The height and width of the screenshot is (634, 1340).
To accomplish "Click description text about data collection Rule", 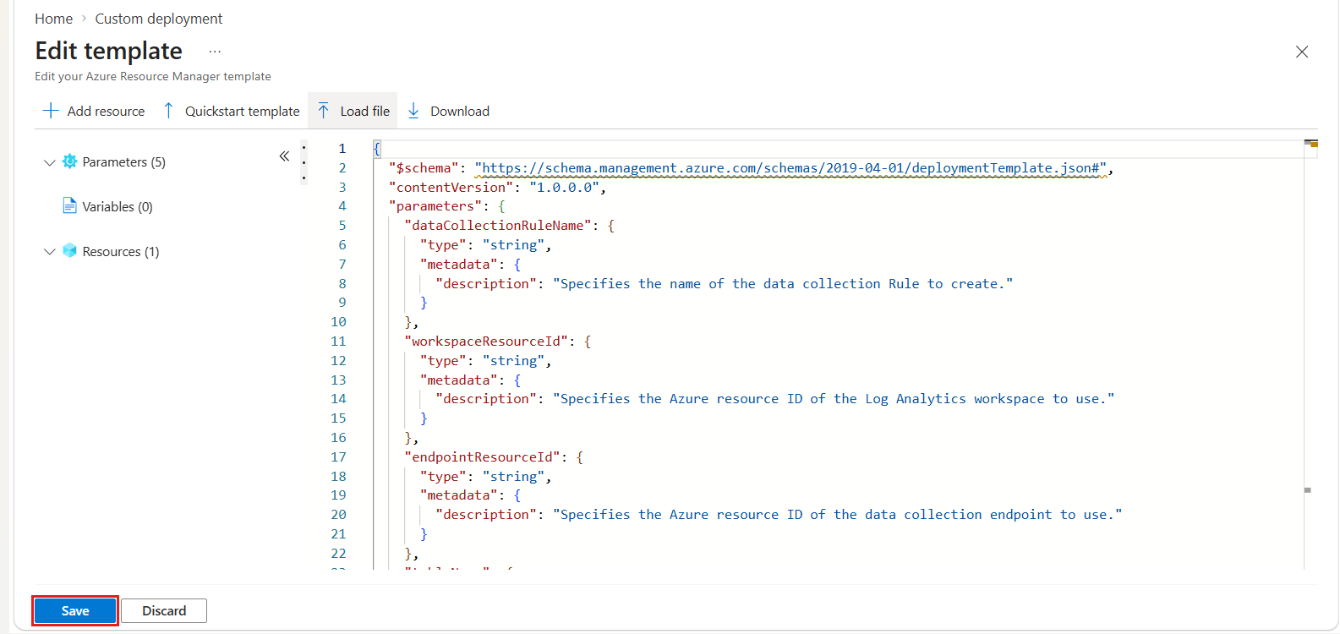I will [x=783, y=284].
